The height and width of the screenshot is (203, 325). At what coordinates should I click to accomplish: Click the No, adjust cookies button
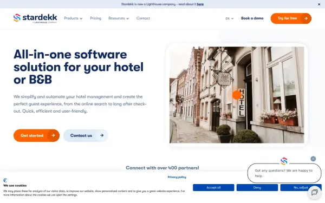301,188
